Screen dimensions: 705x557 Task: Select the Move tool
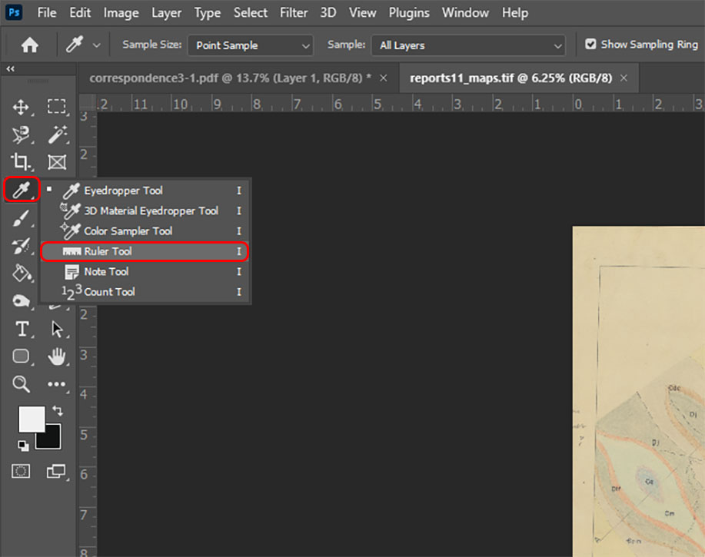[21, 108]
